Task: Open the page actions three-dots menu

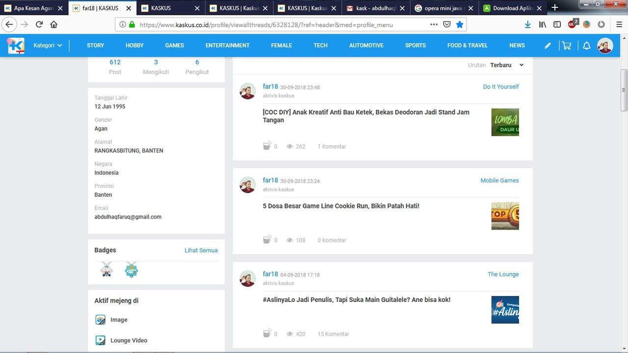Action: (434, 25)
